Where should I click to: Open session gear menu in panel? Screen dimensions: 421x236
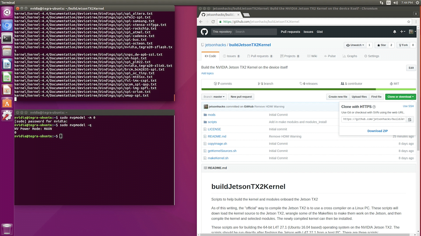[x=417, y=3]
